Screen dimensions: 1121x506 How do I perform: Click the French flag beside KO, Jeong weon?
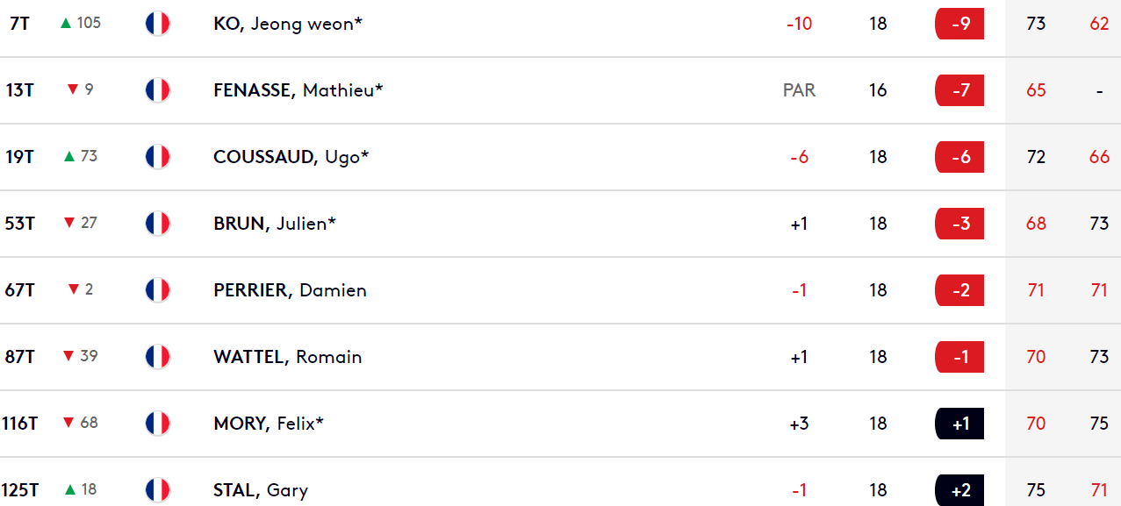(157, 24)
